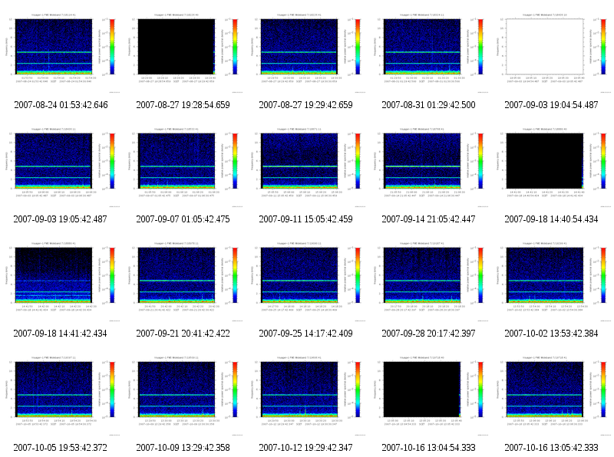Screen dimensions: 614x457
Task: Click the caption text 2007-10-05 19:53:42.372
Action: (x=61, y=448)
